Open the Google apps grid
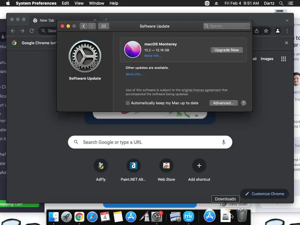 pyautogui.click(x=284, y=59)
